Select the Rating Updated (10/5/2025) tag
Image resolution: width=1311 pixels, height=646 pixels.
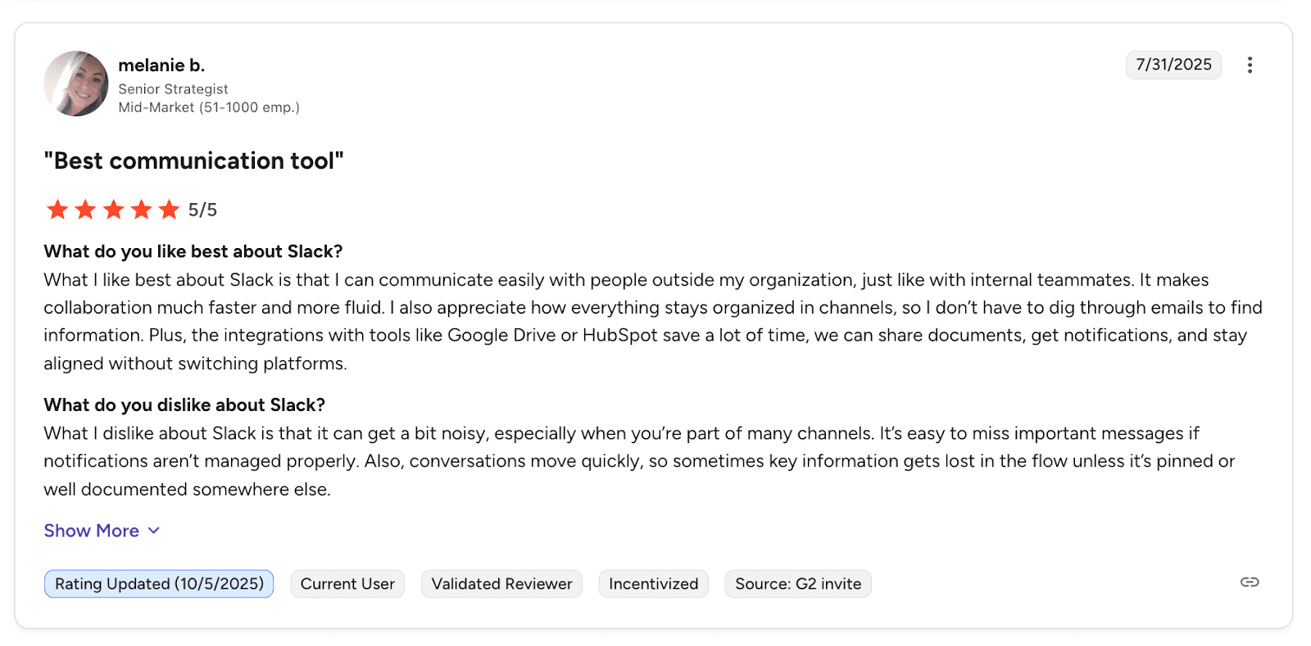(x=159, y=584)
